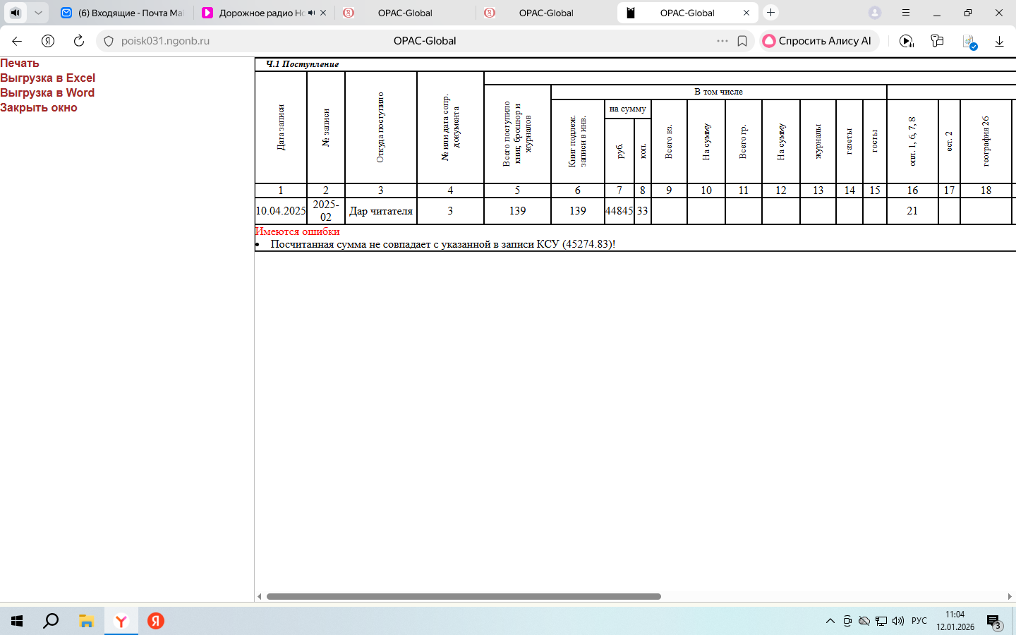Click the Печать link

click(20, 64)
